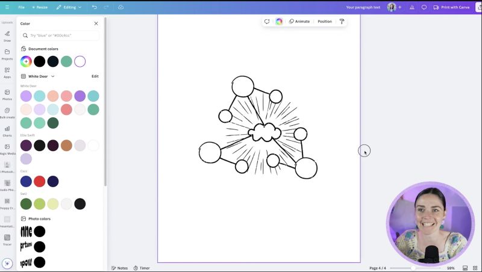The image size is (482, 272).
Task: Check cloud save status icon
Action: point(121,7)
